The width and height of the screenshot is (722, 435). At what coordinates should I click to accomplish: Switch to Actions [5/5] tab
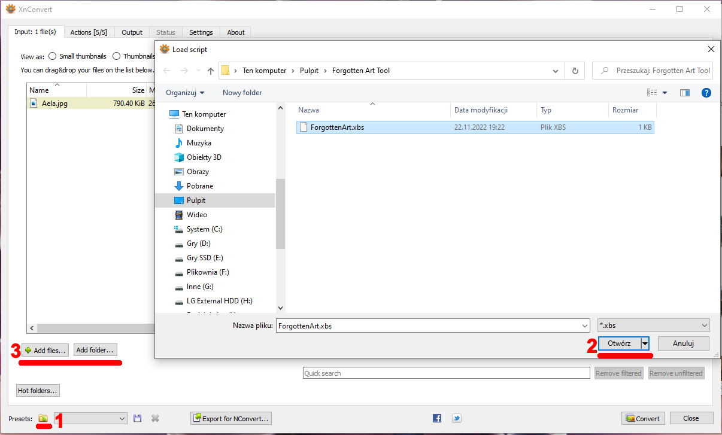pyautogui.click(x=89, y=32)
